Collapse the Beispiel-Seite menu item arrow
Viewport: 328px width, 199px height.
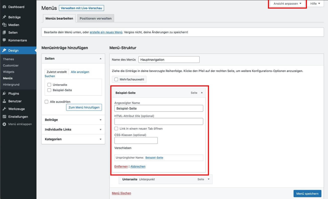pyautogui.click(x=202, y=93)
